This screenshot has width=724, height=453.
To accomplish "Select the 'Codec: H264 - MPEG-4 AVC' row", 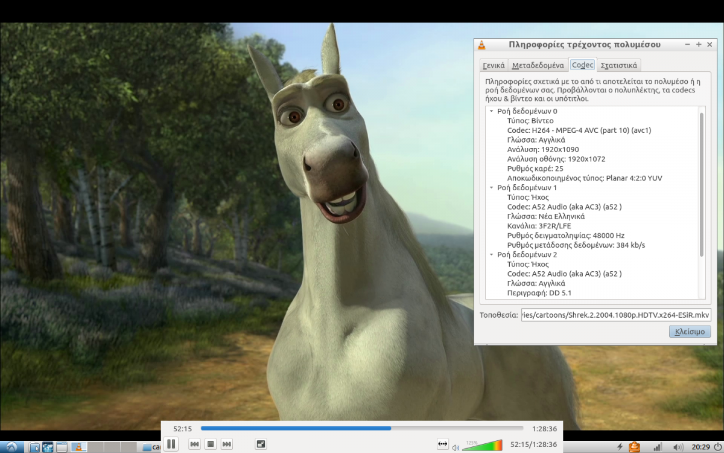I will tap(579, 130).
